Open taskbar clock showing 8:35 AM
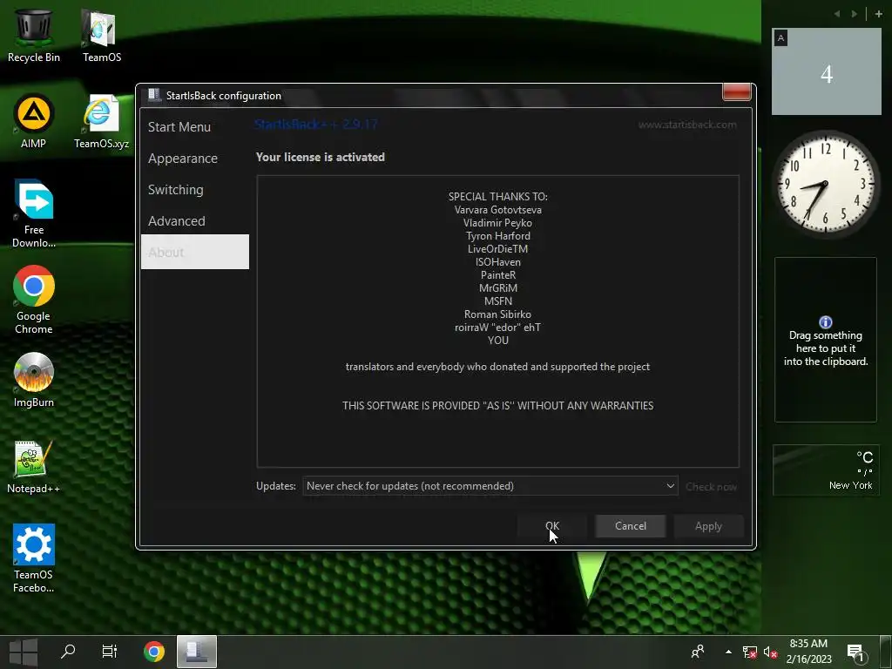 tap(808, 652)
